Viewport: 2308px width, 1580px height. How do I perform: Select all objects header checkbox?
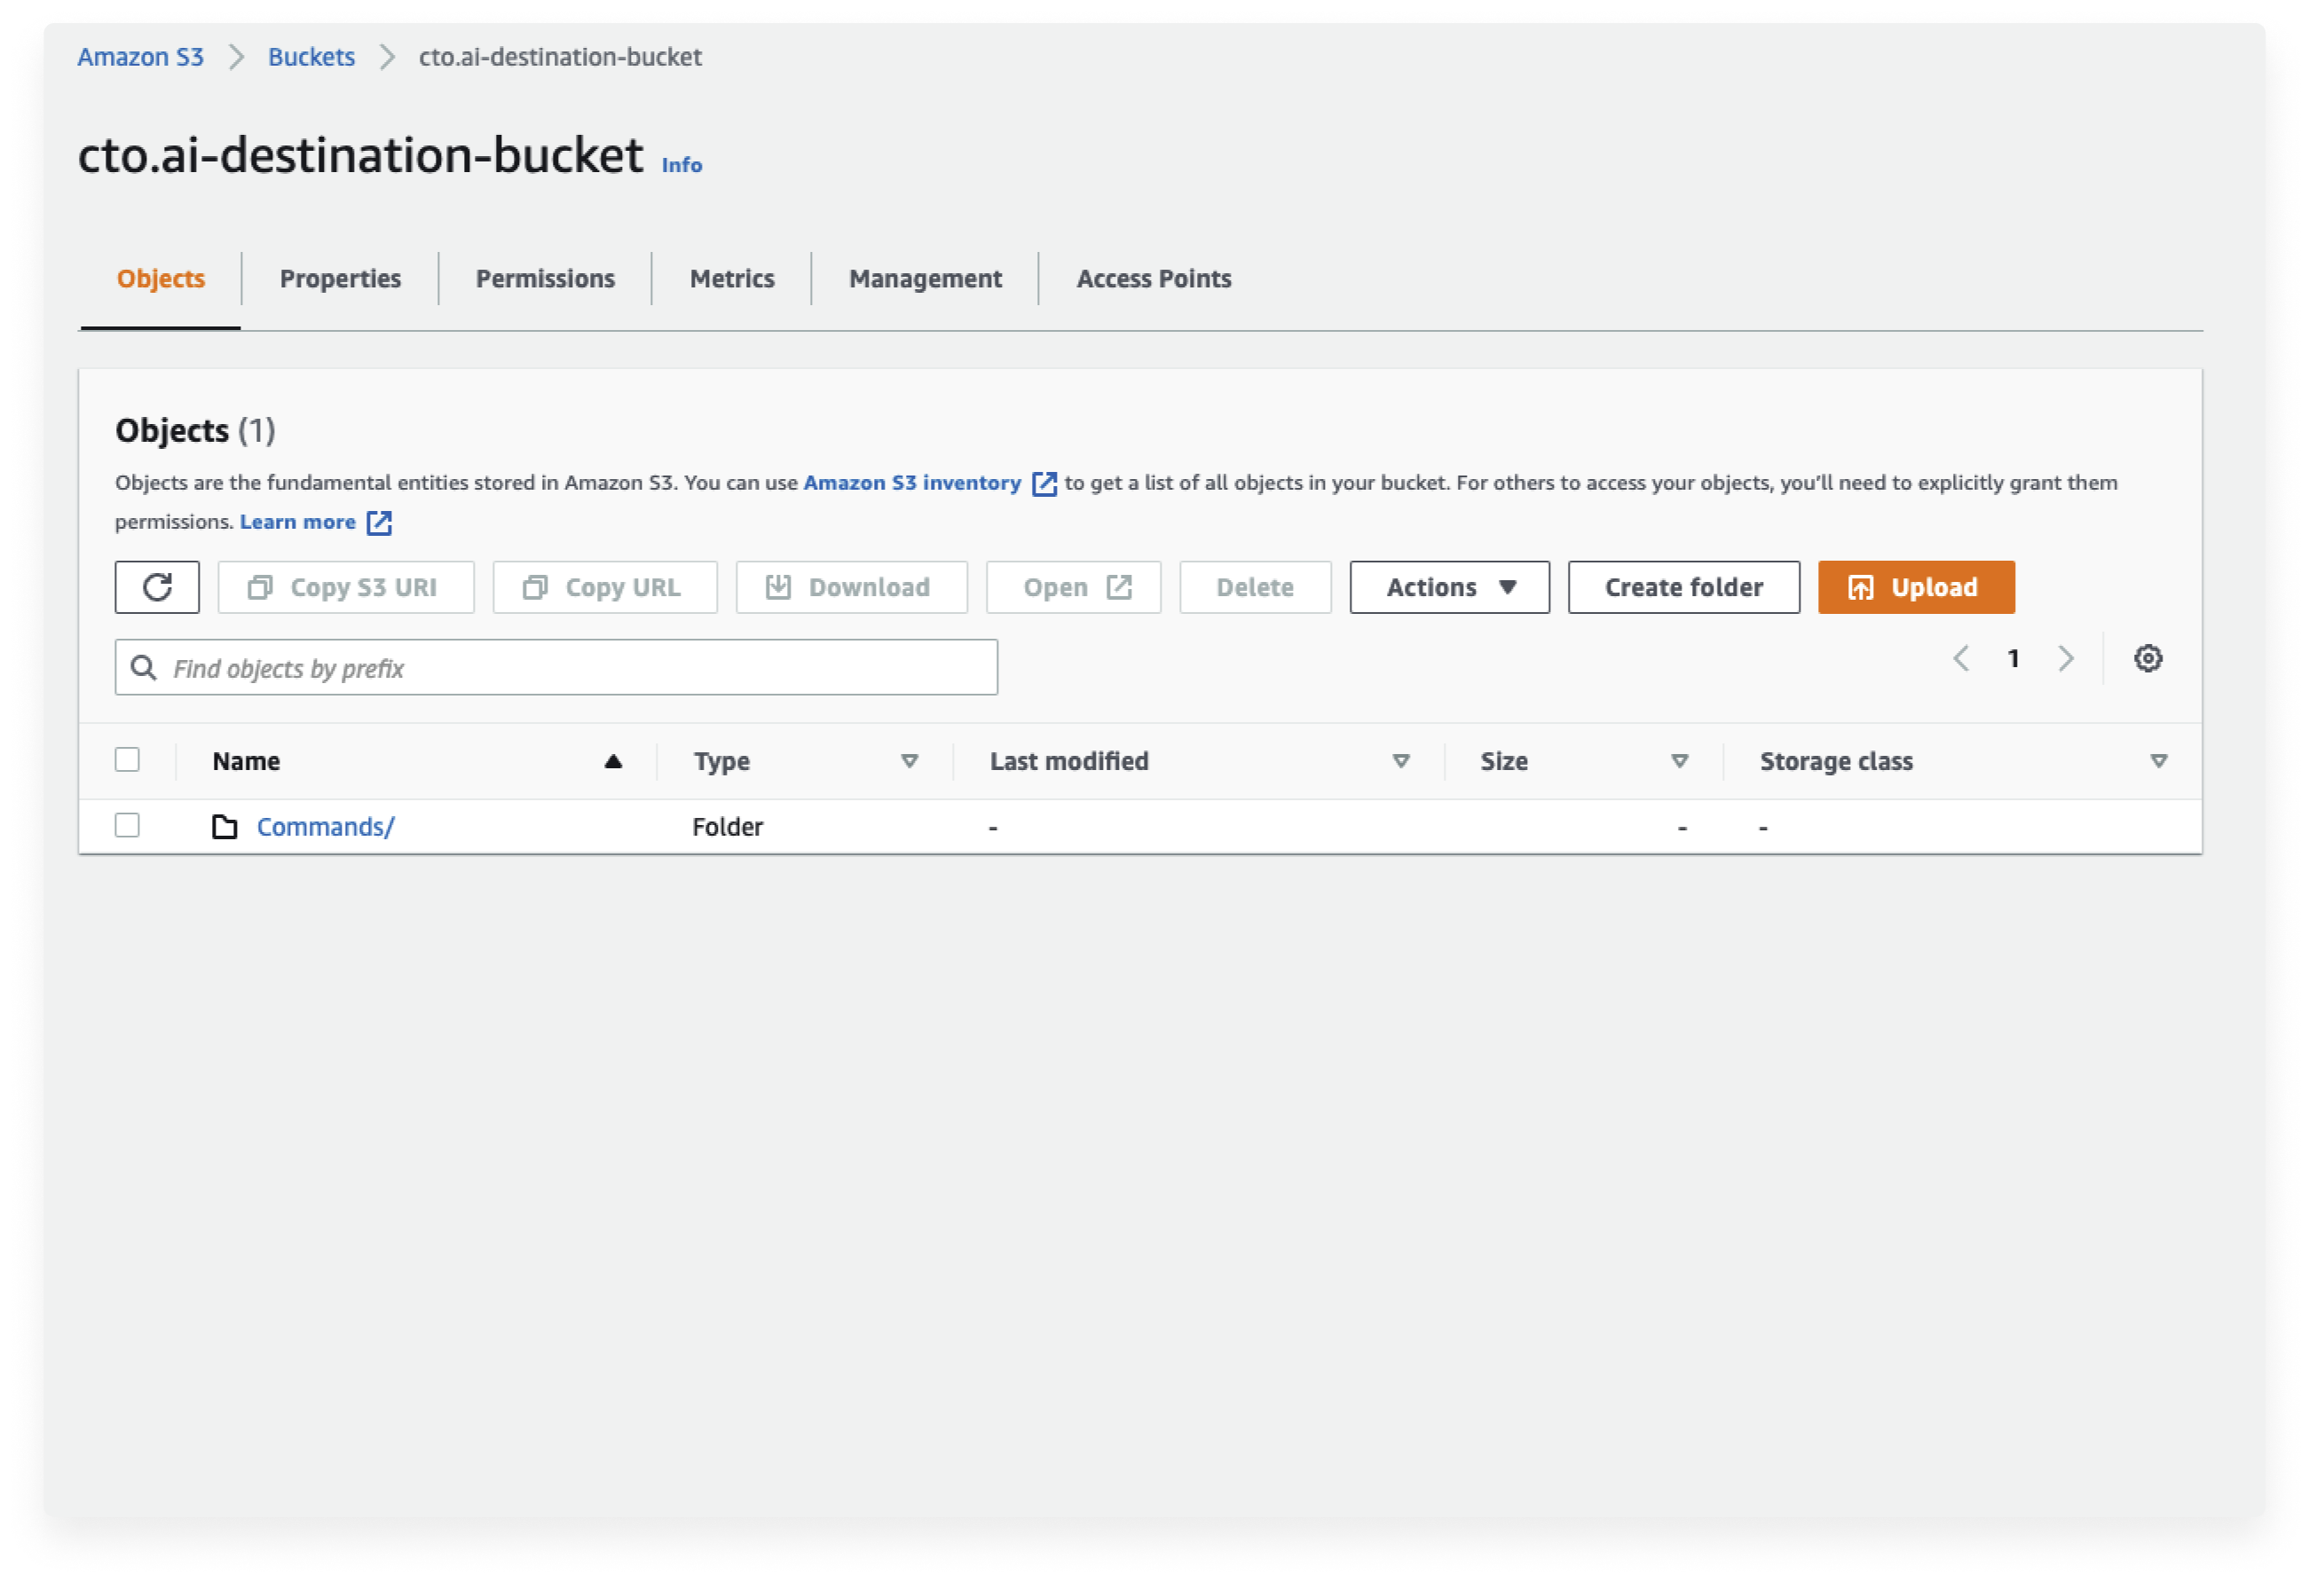127,759
